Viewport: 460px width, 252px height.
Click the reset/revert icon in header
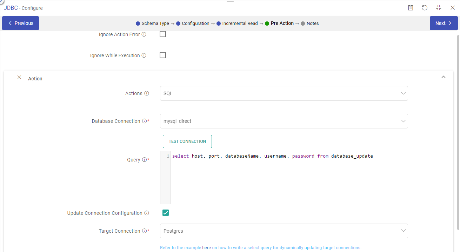pyautogui.click(x=425, y=7)
